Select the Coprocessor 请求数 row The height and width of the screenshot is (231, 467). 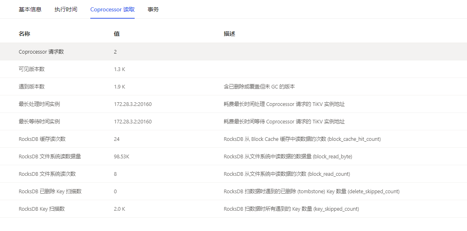(41, 52)
